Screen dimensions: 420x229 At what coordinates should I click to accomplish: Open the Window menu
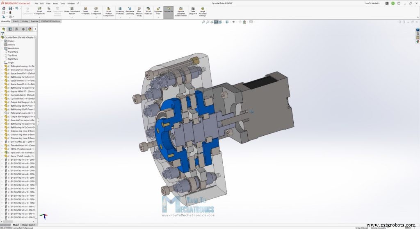71,3
